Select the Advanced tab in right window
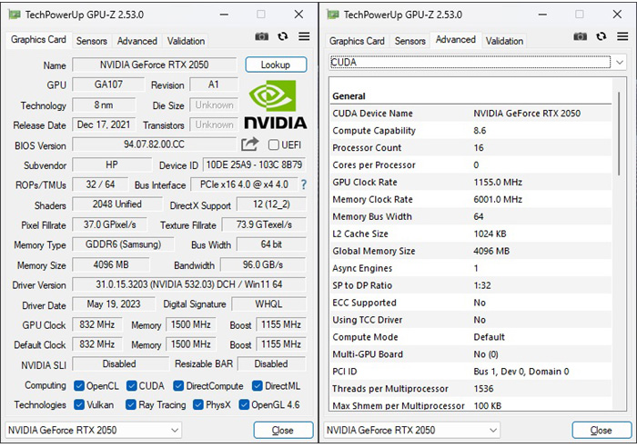This screenshot has width=637, height=448. tap(456, 40)
